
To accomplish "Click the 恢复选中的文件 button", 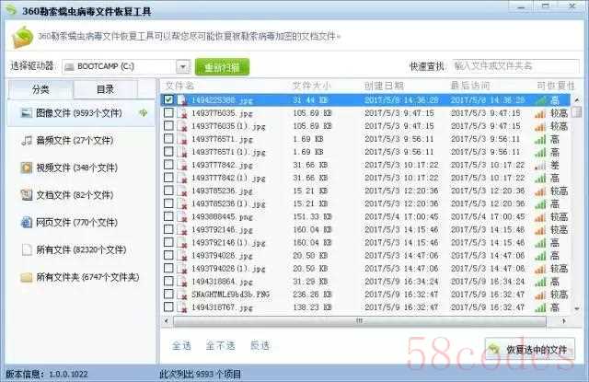I will pos(530,350).
